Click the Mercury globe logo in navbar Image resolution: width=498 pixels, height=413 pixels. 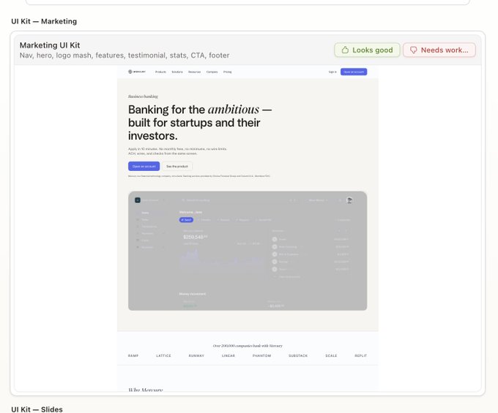coord(130,72)
